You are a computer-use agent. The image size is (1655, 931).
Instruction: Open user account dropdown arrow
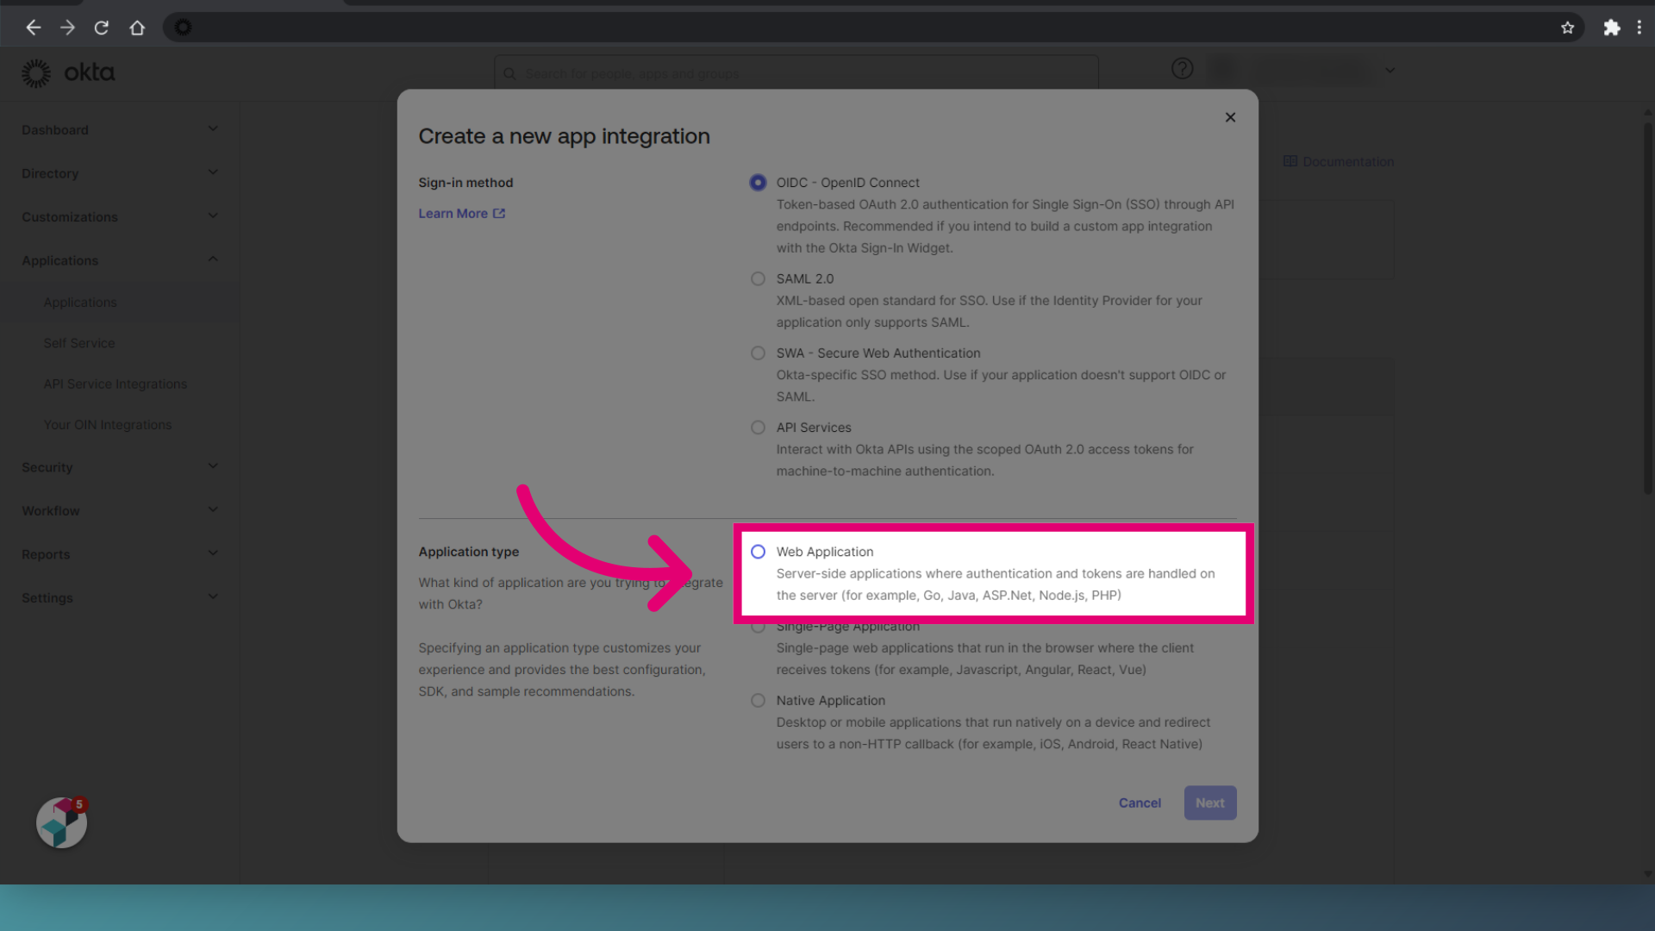click(1390, 71)
